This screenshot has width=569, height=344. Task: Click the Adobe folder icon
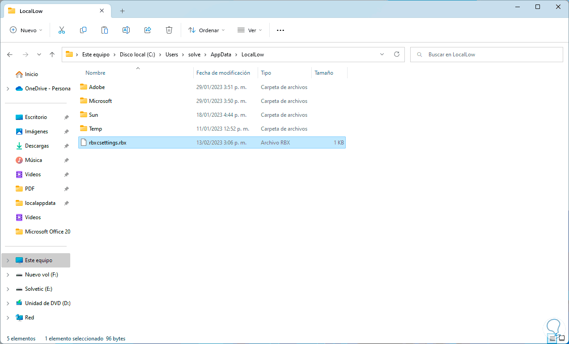(83, 87)
